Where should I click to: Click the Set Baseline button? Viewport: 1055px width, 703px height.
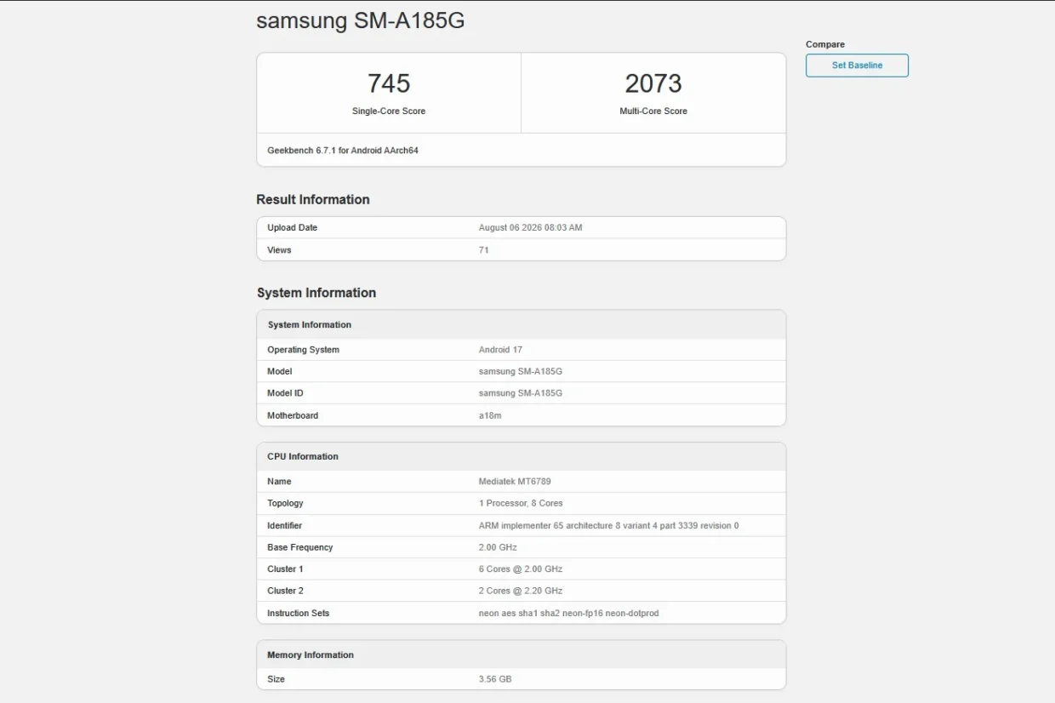tap(857, 66)
